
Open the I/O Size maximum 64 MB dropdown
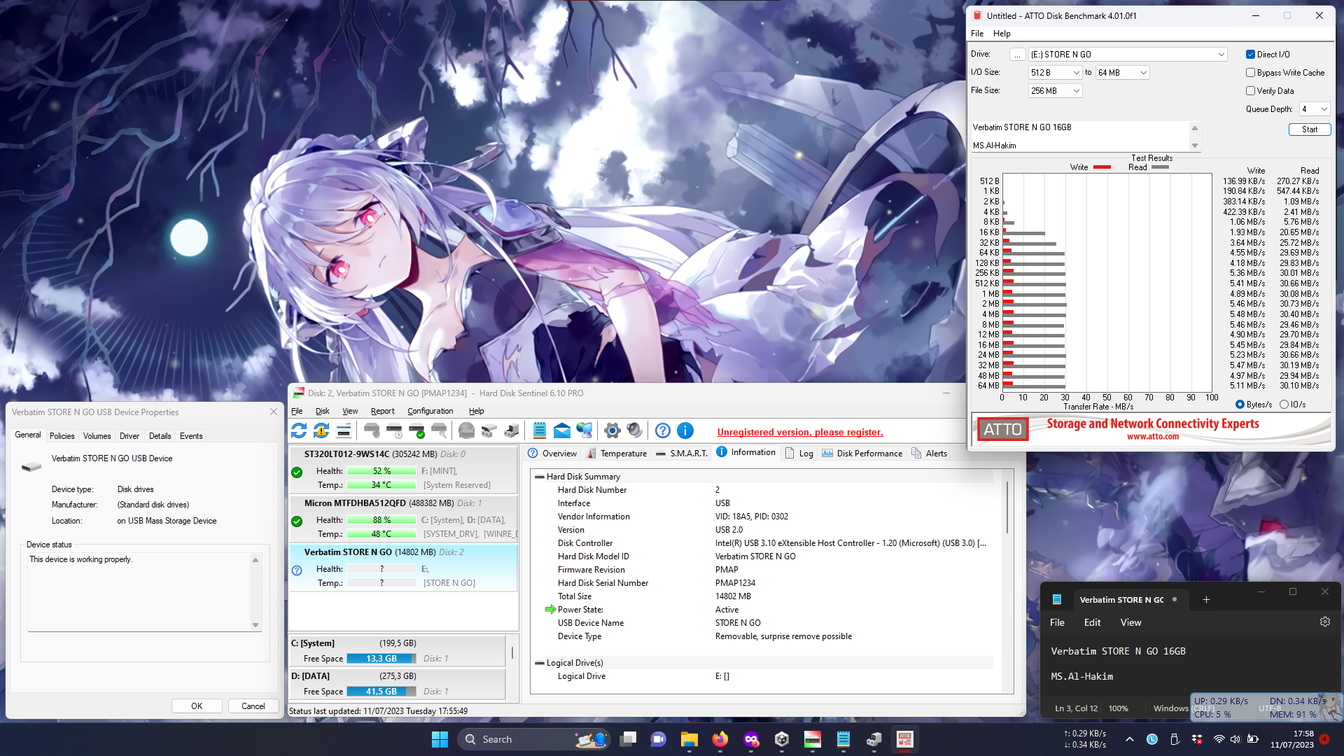tap(1122, 73)
